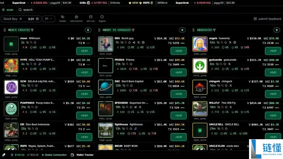Hide the HYPE token row
Image resolution: width=283 pixels, height=159 pixels.
coord(27,64)
